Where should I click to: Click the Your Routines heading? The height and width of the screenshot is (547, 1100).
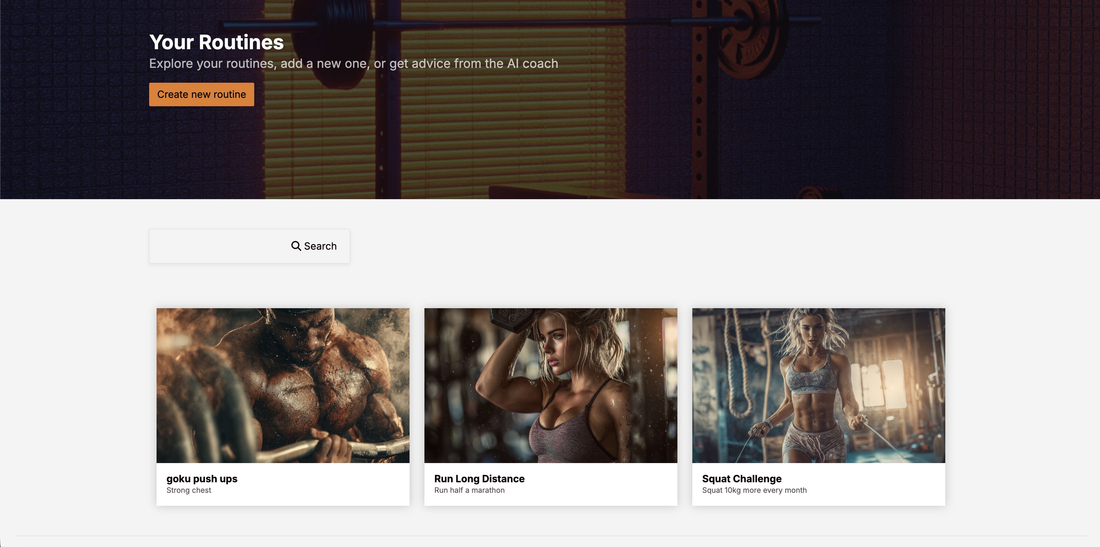(x=216, y=42)
